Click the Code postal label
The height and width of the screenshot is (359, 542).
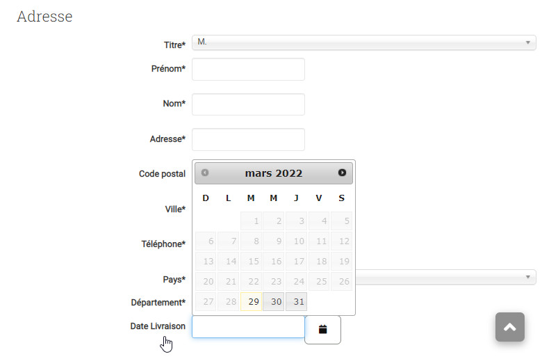[162, 174]
